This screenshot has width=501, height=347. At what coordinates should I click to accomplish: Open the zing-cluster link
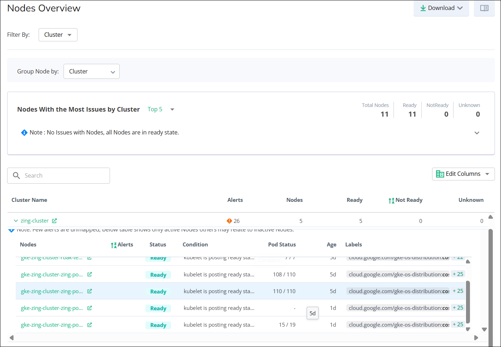35,221
